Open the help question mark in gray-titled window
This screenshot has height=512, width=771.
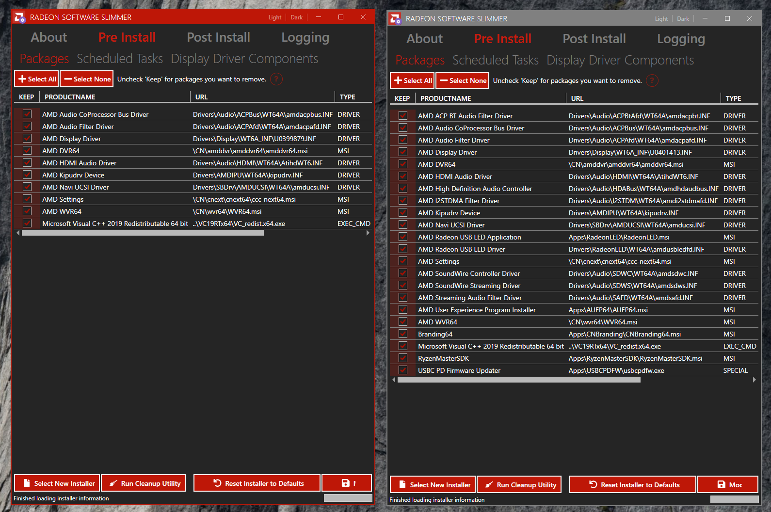click(652, 80)
